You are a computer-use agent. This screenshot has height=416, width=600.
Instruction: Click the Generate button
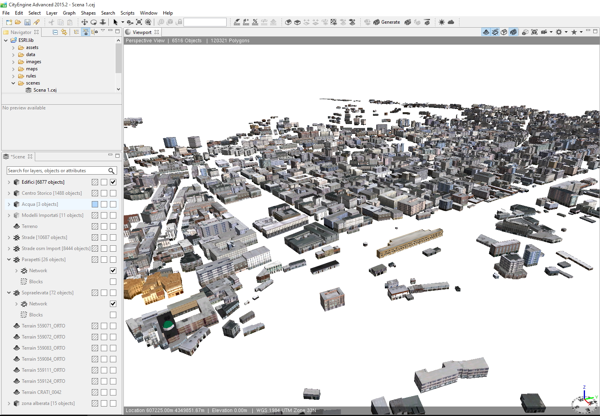point(387,22)
